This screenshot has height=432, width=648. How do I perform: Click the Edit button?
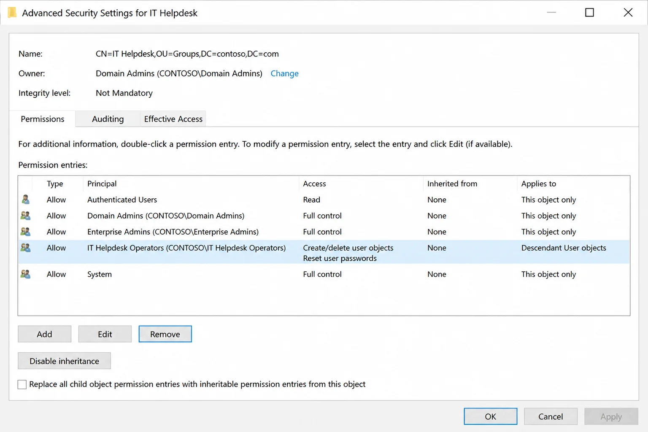105,334
